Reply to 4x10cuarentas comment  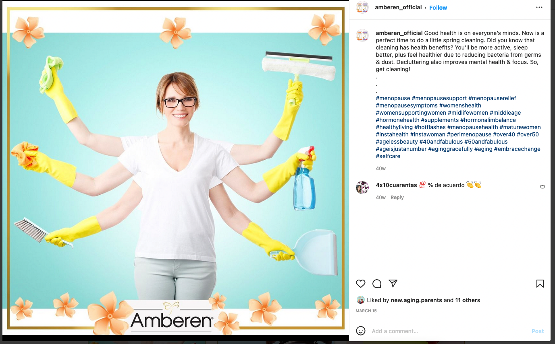coord(397,198)
